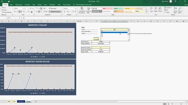Click the Copy command
Viewport: 188px width, 105px height.
coord(4,10)
